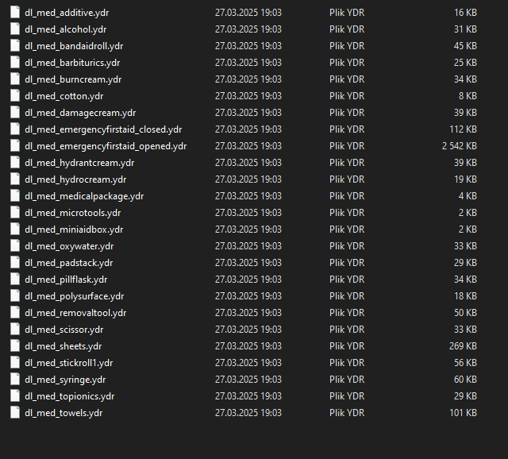Click the dl_med_stickroll1.ydr file icon
The image size is (508, 459).
click(15, 363)
